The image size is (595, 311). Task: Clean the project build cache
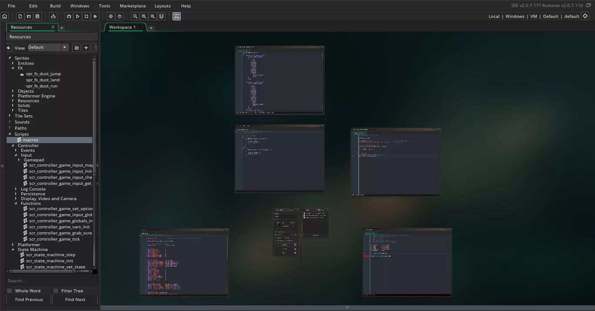point(95,16)
